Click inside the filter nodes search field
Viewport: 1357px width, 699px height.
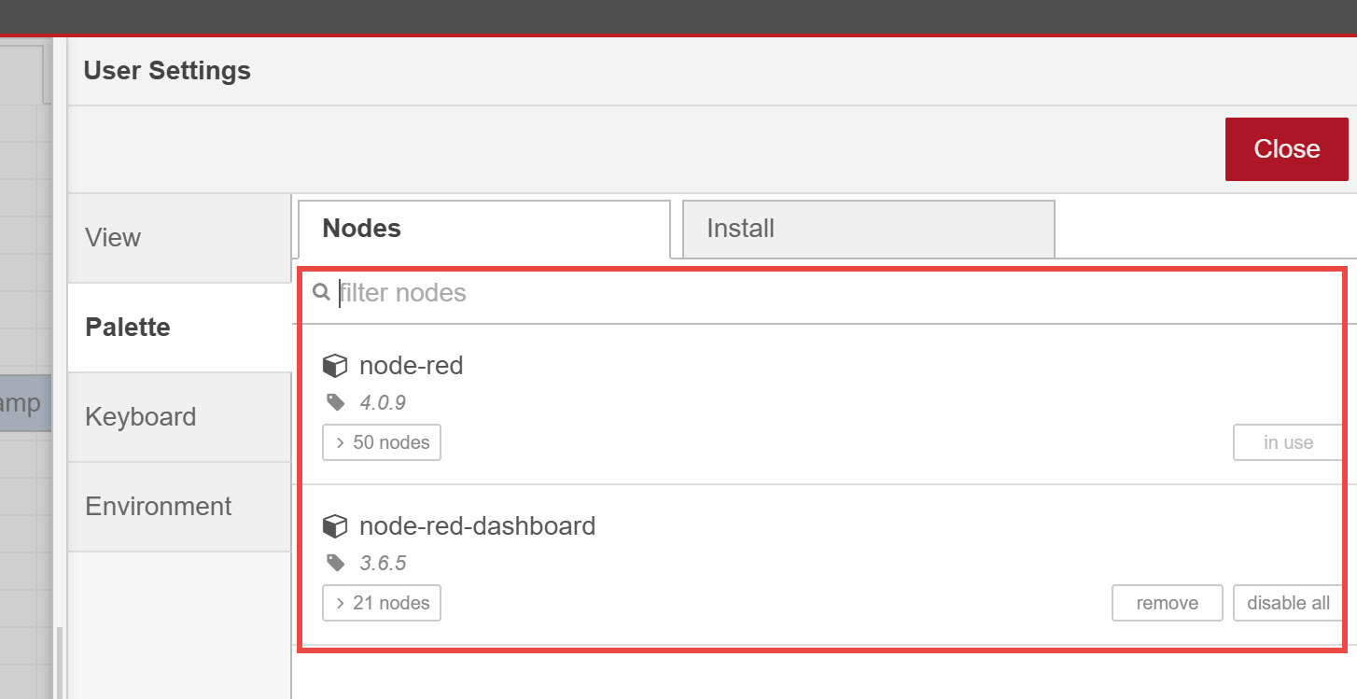pyautogui.click(x=653, y=292)
